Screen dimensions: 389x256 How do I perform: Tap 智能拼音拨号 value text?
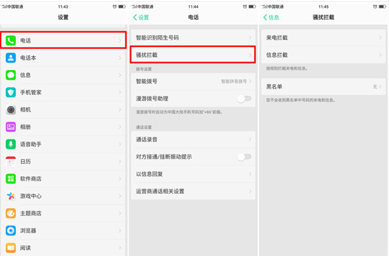[234, 81]
